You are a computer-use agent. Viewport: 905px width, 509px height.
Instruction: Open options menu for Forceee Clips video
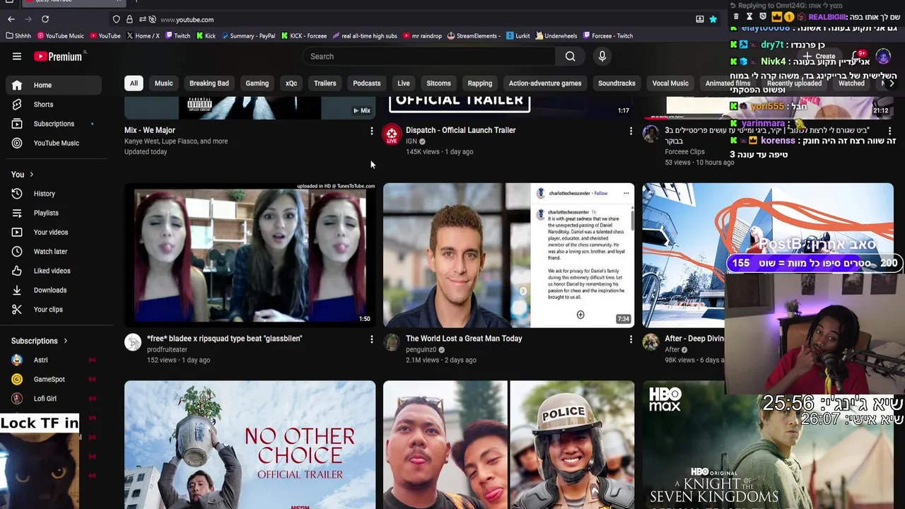click(889, 131)
